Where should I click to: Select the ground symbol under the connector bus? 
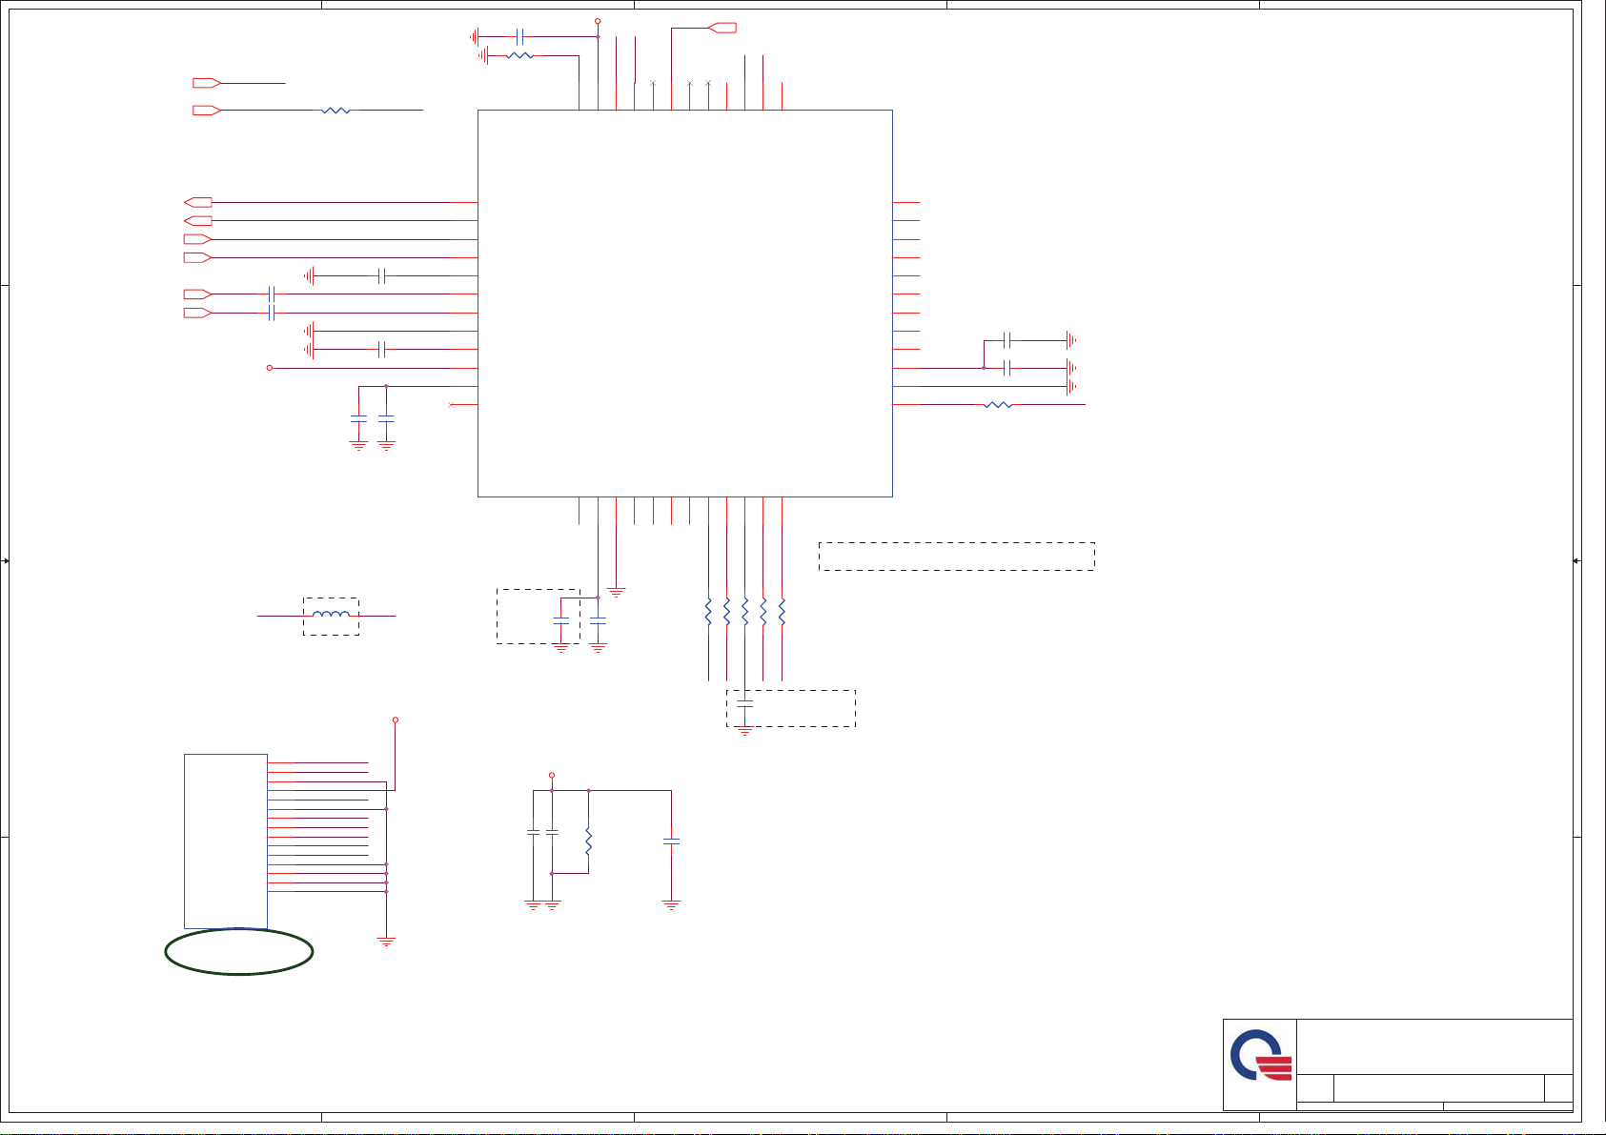coord(386,942)
